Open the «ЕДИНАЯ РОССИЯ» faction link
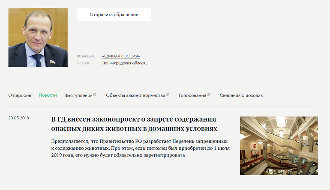 click(121, 56)
